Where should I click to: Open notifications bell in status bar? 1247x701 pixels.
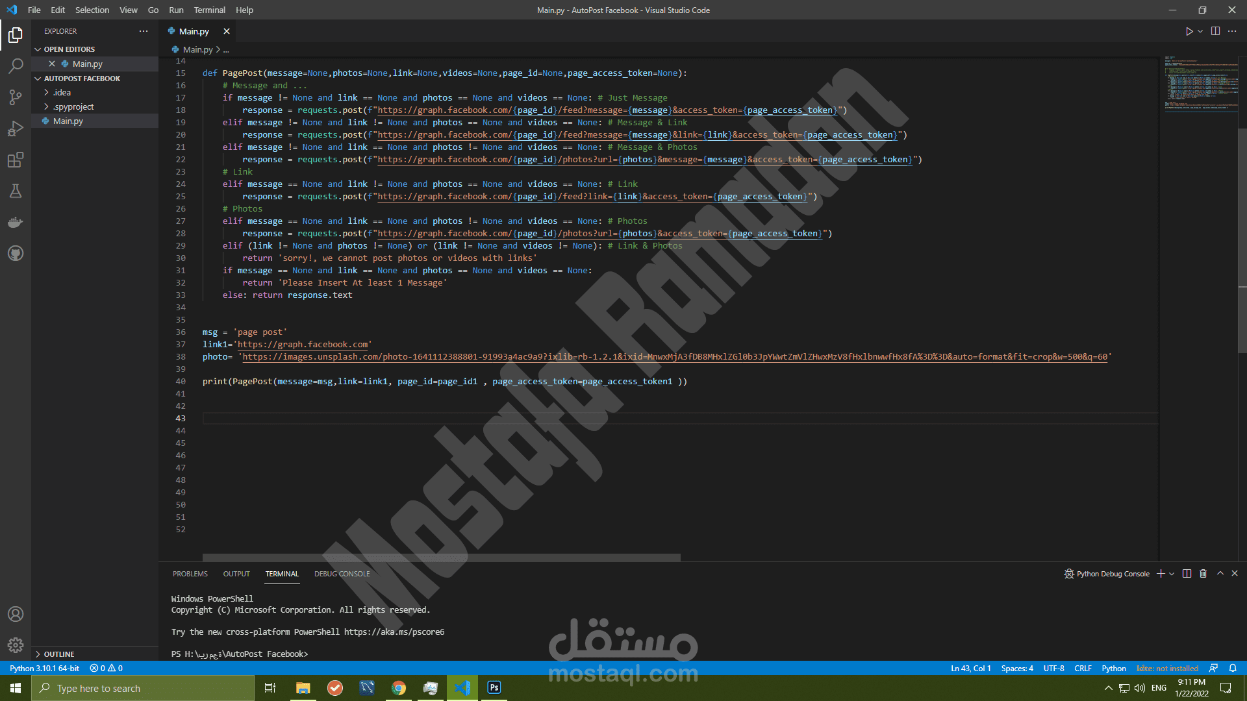click(x=1233, y=668)
